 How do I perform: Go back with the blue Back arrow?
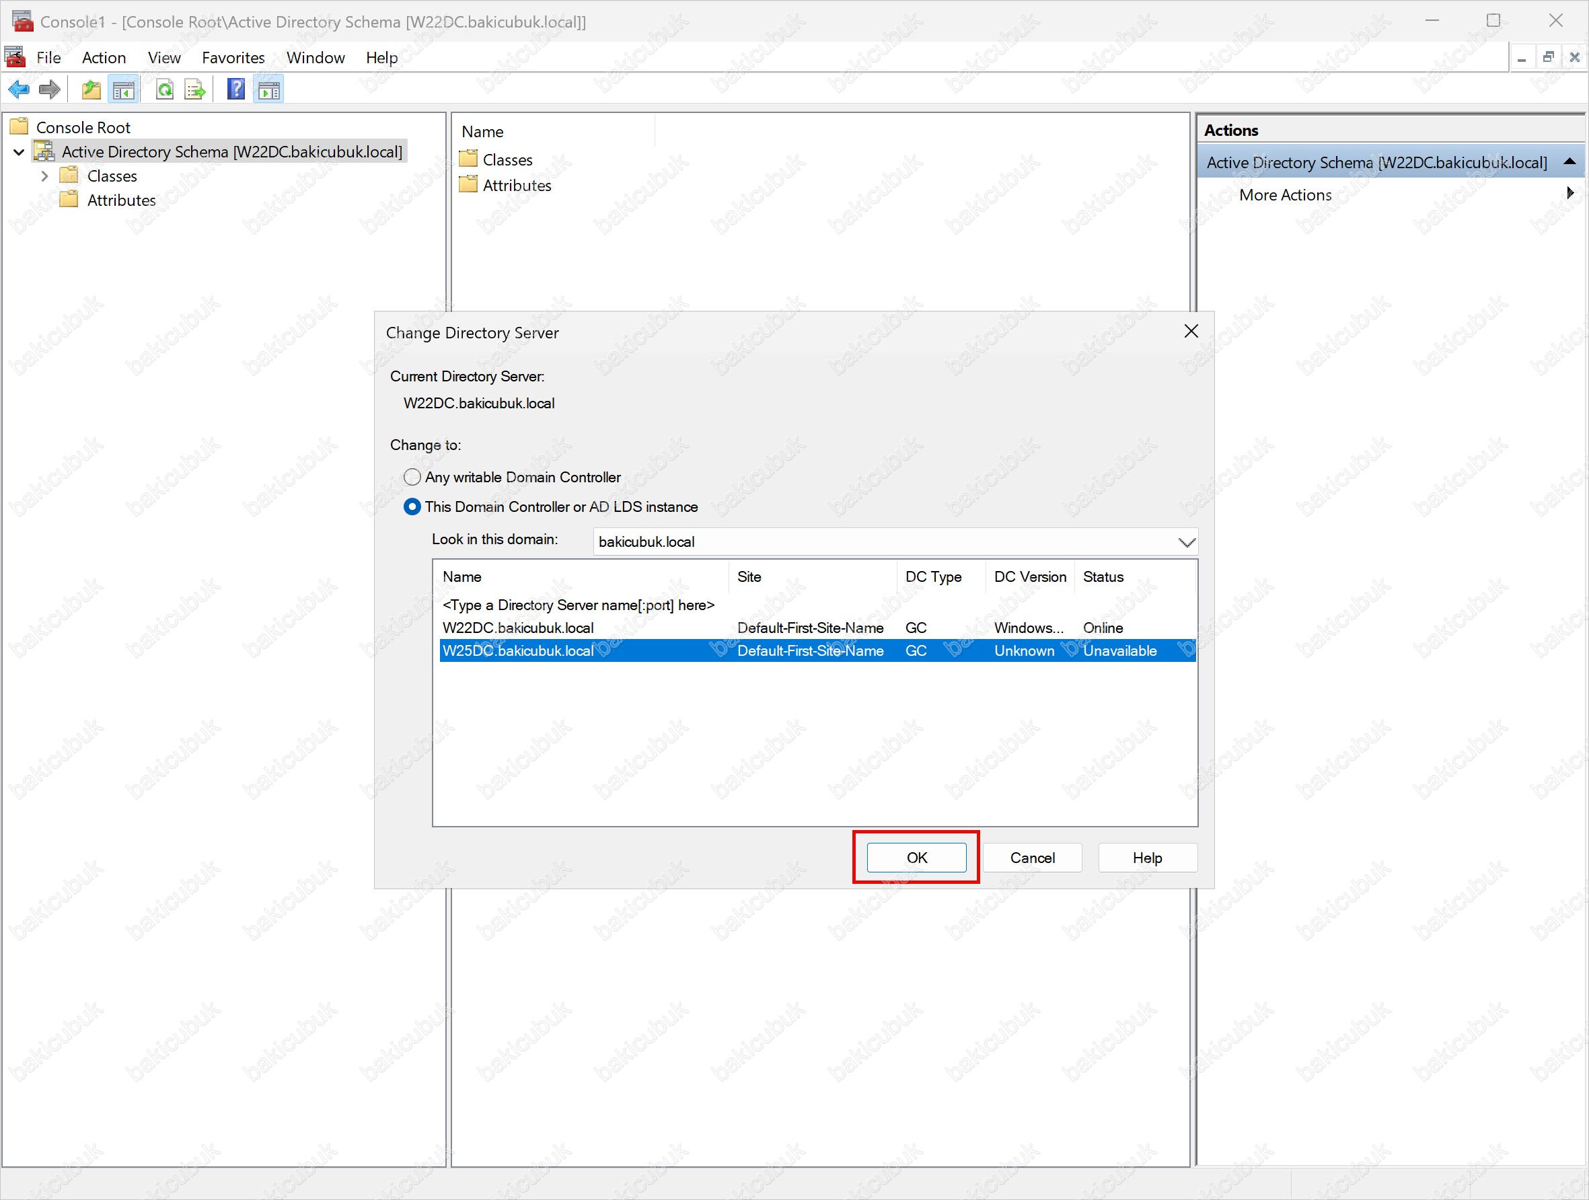tap(18, 89)
